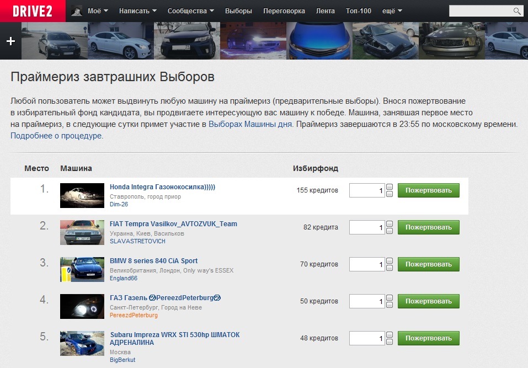Image resolution: width=528 pixels, height=368 pixels.
Task: Open the BMW 8 series 840 CiA Sport link
Action: coord(153,261)
